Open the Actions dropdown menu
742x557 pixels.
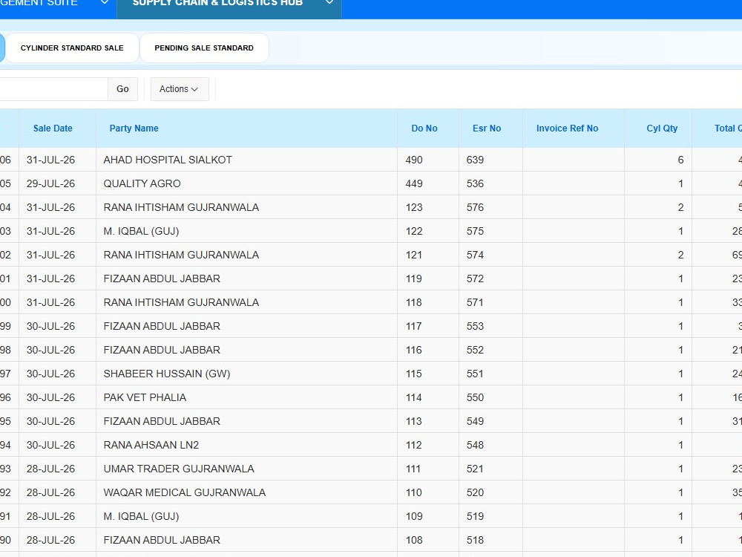180,89
